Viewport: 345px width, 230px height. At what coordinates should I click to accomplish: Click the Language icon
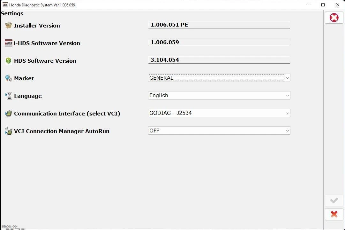coord(8,96)
